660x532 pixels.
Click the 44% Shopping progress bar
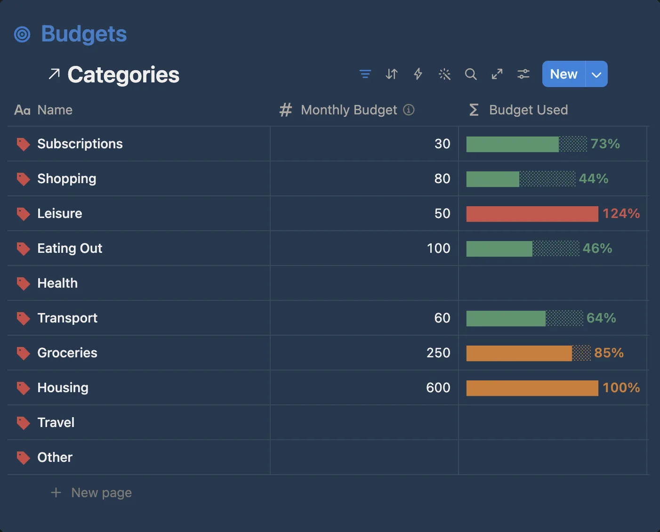tap(521, 179)
